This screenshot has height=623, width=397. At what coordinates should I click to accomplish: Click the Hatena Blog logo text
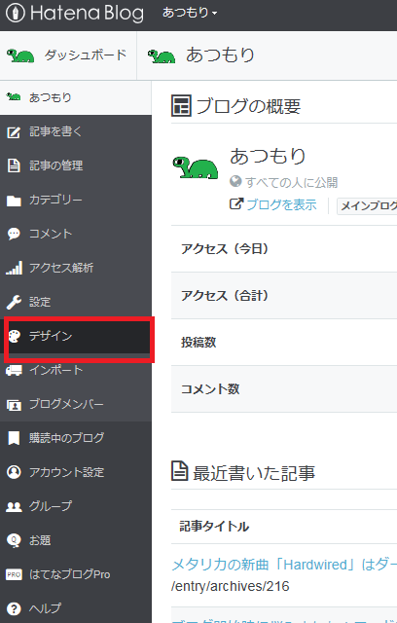coord(88,13)
